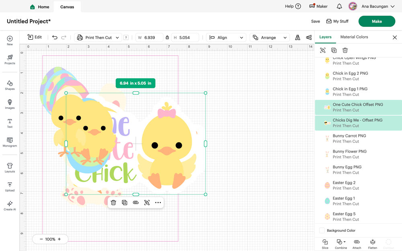Click the Edit button in the toolbar

pos(34,37)
